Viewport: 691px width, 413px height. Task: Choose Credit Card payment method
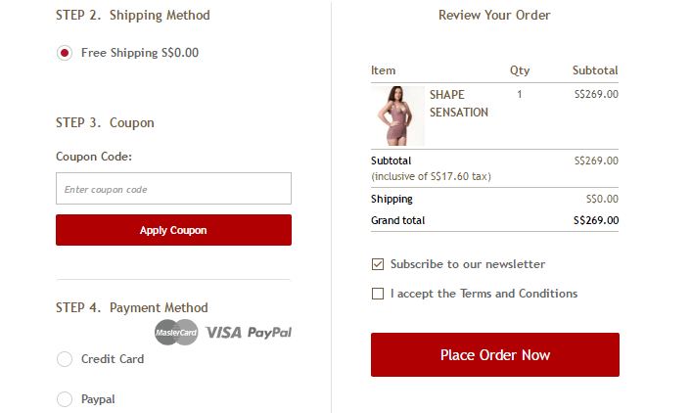click(x=65, y=359)
